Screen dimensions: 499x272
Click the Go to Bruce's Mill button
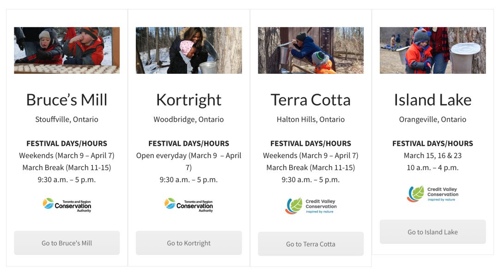(67, 243)
